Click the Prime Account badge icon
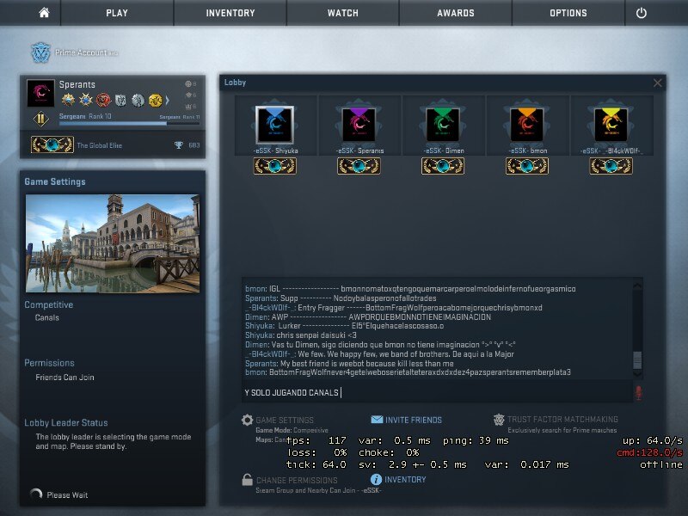Viewport: 688px width, 516px height. [40, 52]
